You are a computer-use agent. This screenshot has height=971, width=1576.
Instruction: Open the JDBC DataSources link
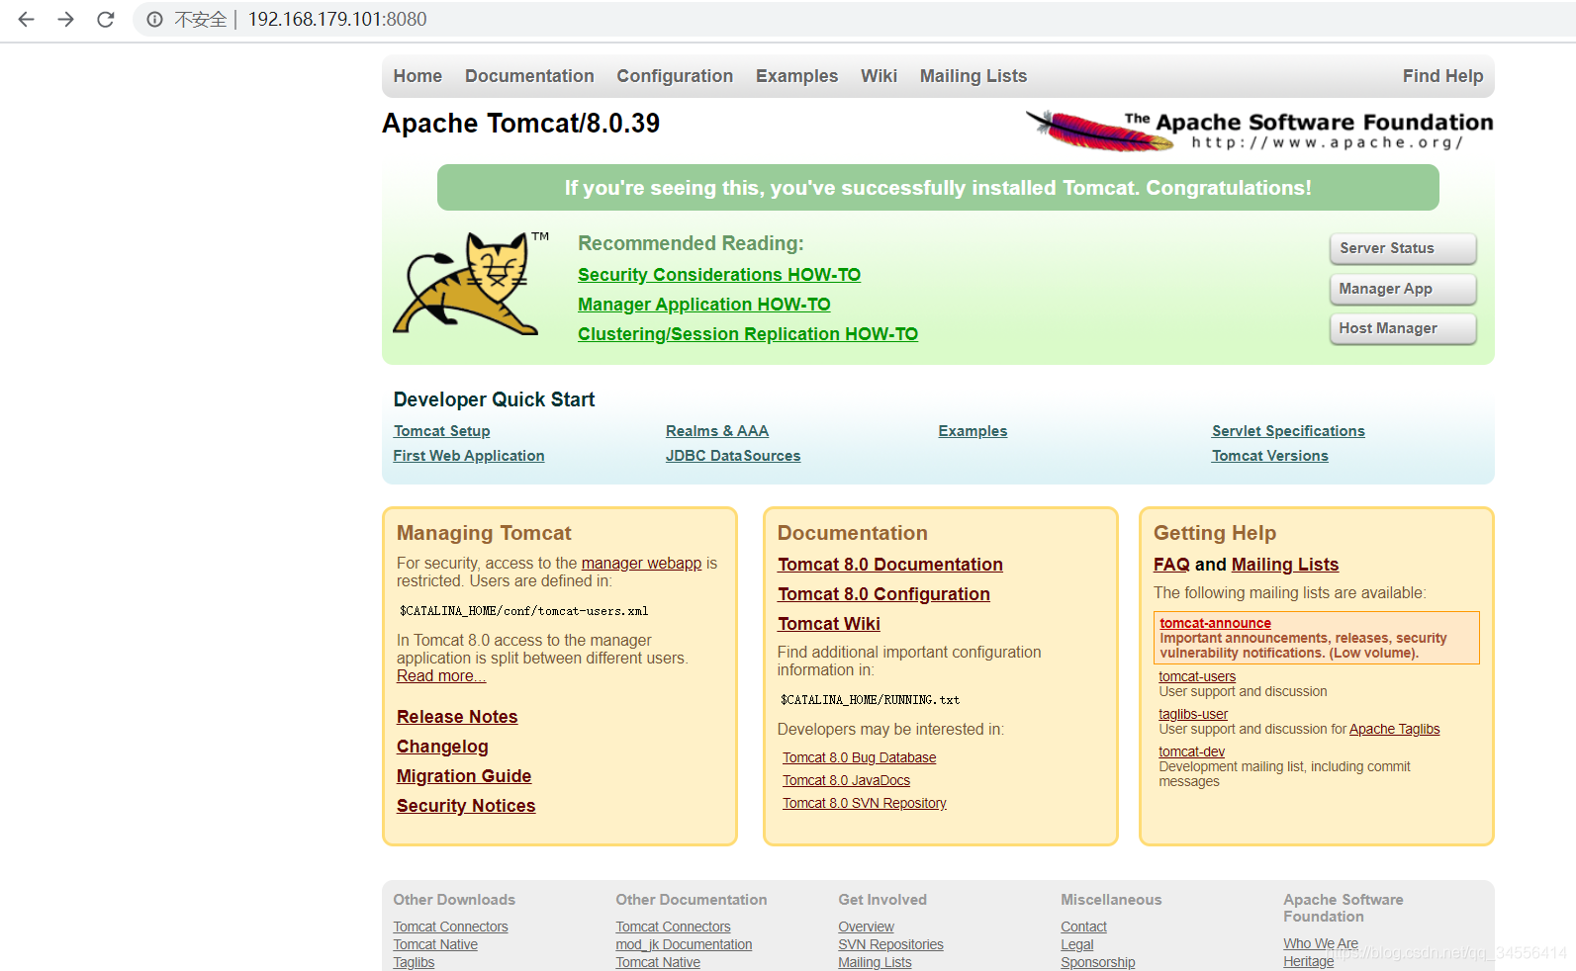pyautogui.click(x=733, y=456)
